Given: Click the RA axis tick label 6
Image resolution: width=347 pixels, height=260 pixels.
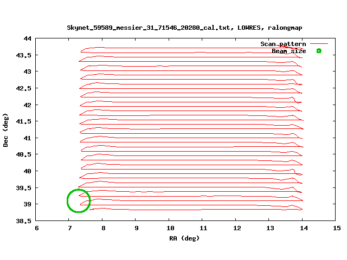Looking at the screenshot, I should 37,228.
